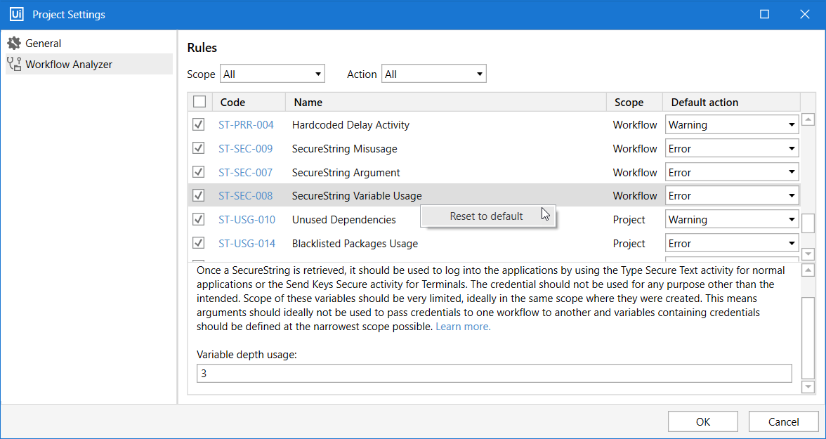Click rules list scroll down arrow

pyautogui.click(x=808, y=254)
